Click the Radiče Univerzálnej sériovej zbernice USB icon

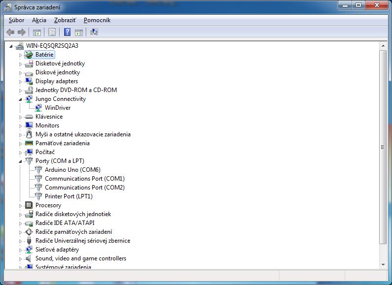coord(29,241)
